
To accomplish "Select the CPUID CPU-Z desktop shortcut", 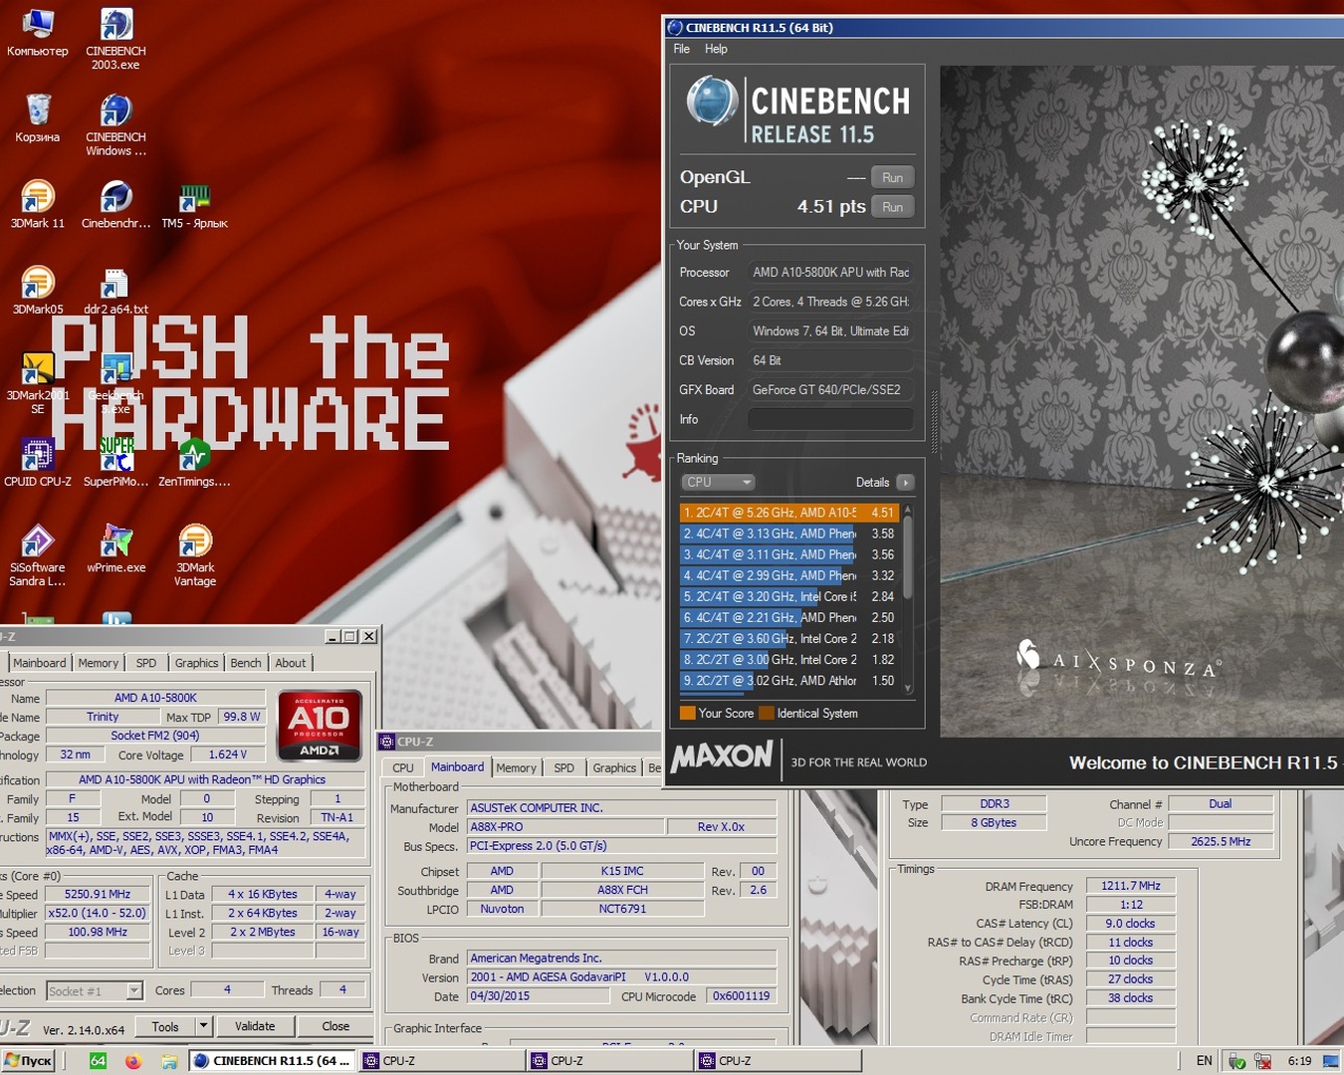I will (x=37, y=463).
